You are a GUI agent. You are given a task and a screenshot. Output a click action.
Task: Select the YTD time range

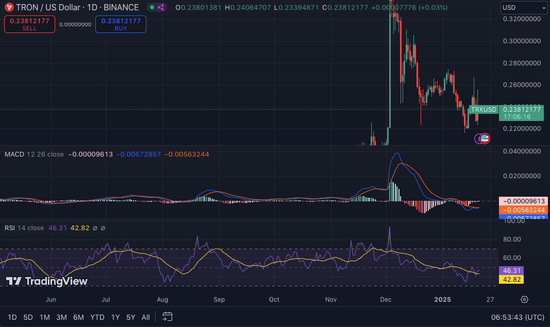[97, 317]
